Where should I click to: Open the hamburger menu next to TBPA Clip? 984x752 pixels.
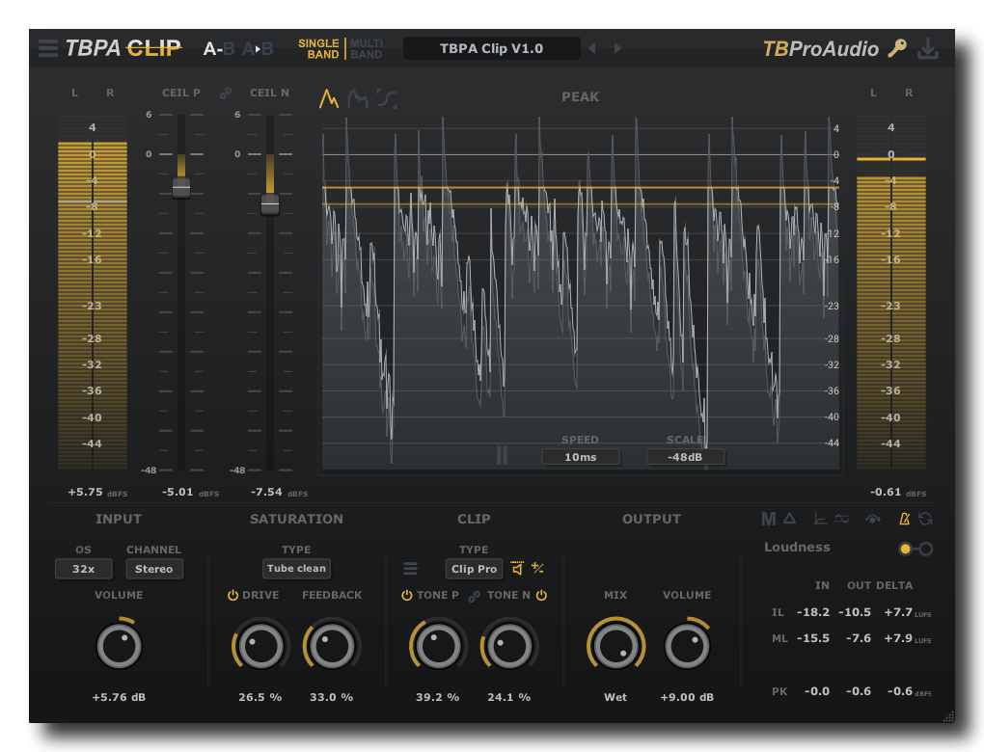[47, 48]
